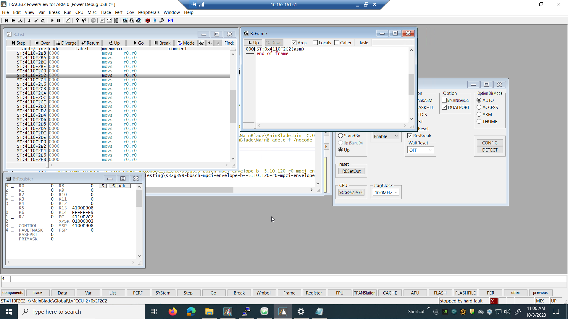
Task: Click the context help pointer icon
Action: point(84,20)
